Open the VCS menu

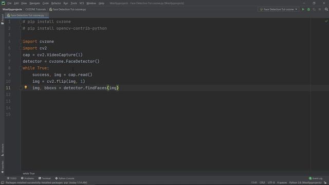[x=82, y=4]
